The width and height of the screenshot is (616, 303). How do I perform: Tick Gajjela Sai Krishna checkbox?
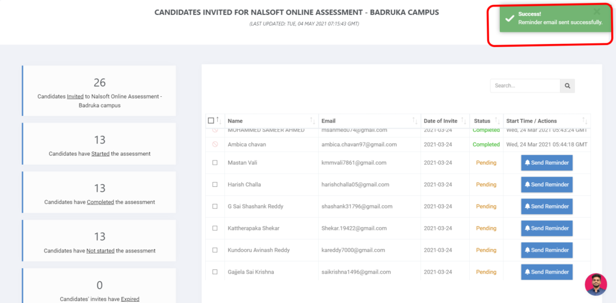point(215,272)
